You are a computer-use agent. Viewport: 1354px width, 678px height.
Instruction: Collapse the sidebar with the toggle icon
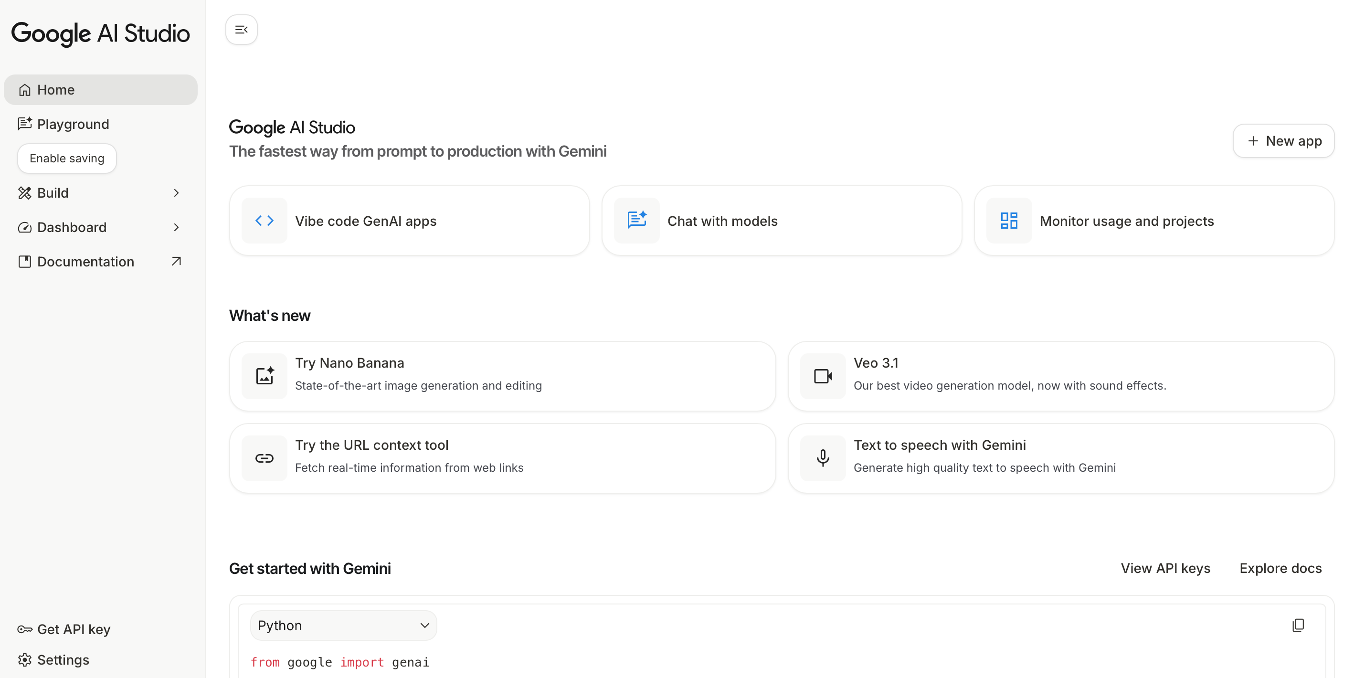[x=241, y=30]
